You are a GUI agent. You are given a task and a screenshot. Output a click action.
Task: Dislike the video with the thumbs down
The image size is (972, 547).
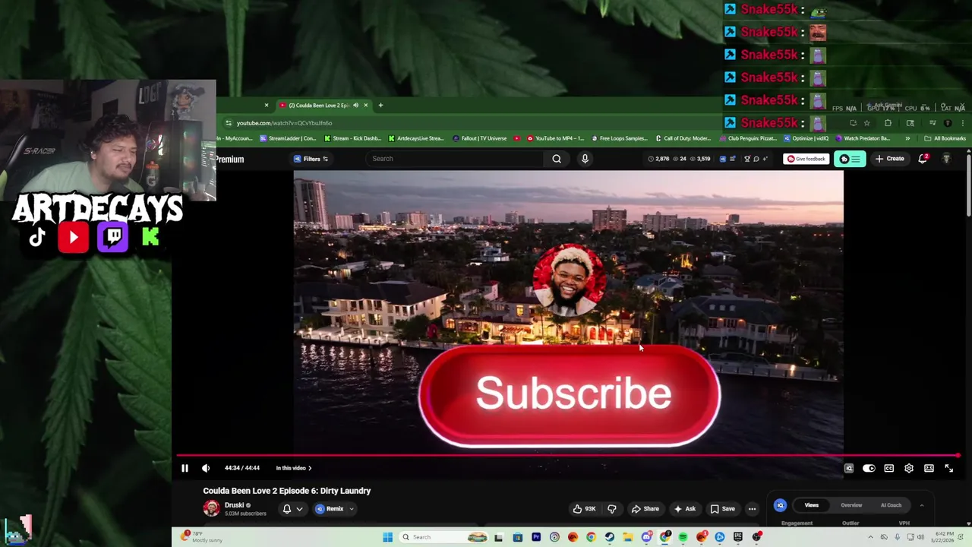(612, 509)
